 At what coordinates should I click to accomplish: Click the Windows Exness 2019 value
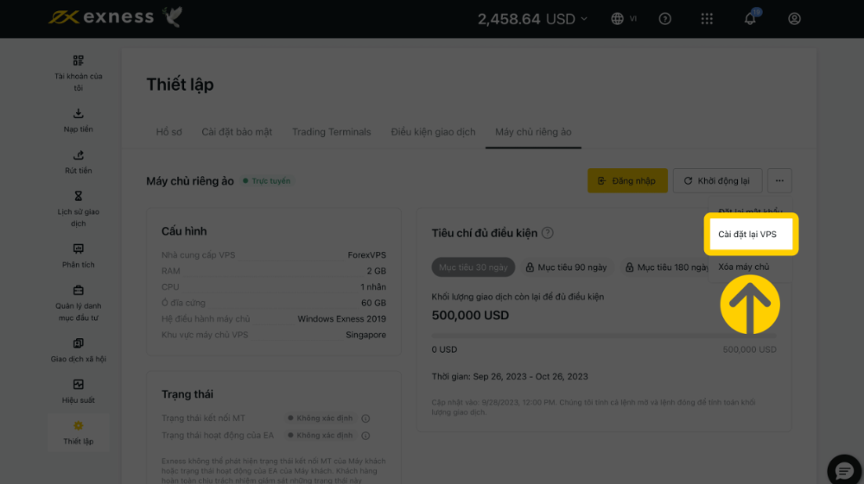pyautogui.click(x=341, y=318)
